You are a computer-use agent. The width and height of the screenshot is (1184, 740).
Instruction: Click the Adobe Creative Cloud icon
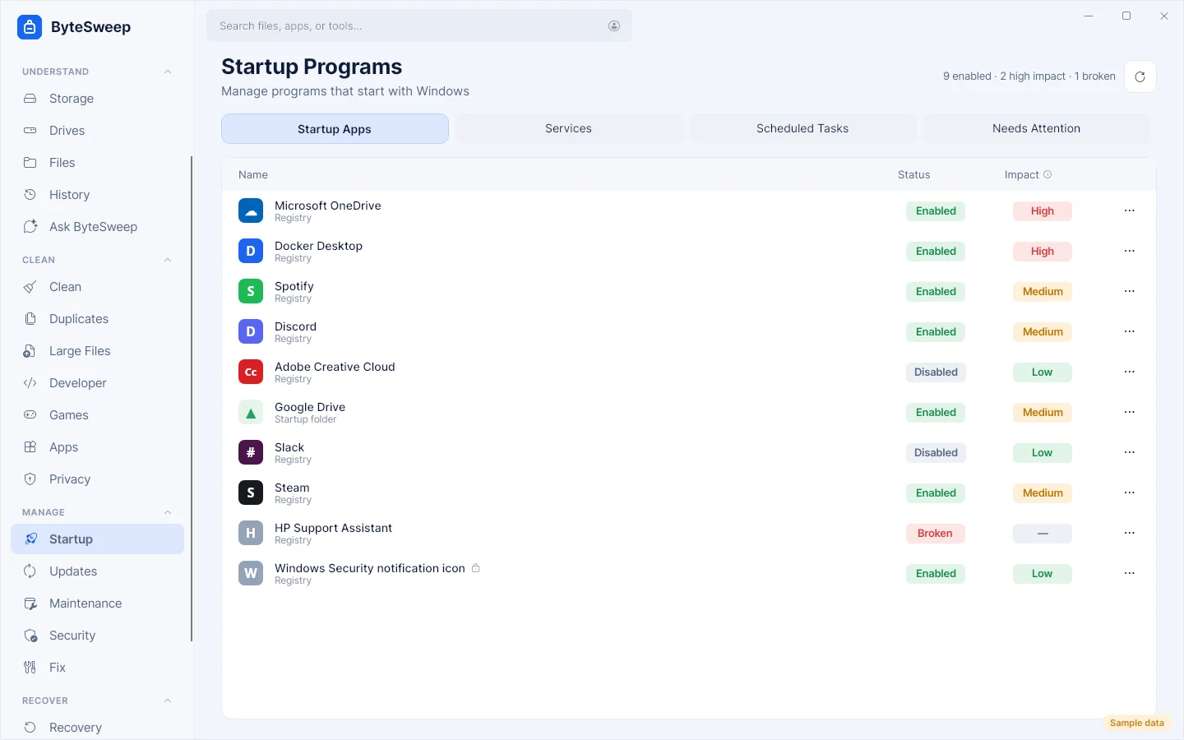click(251, 372)
